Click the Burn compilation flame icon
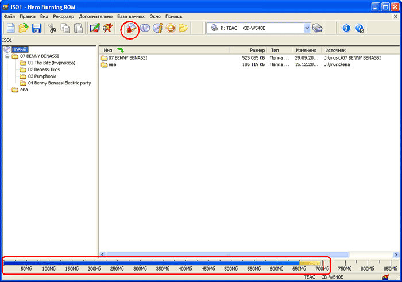Viewport: 402px width, 282px height. click(x=131, y=28)
